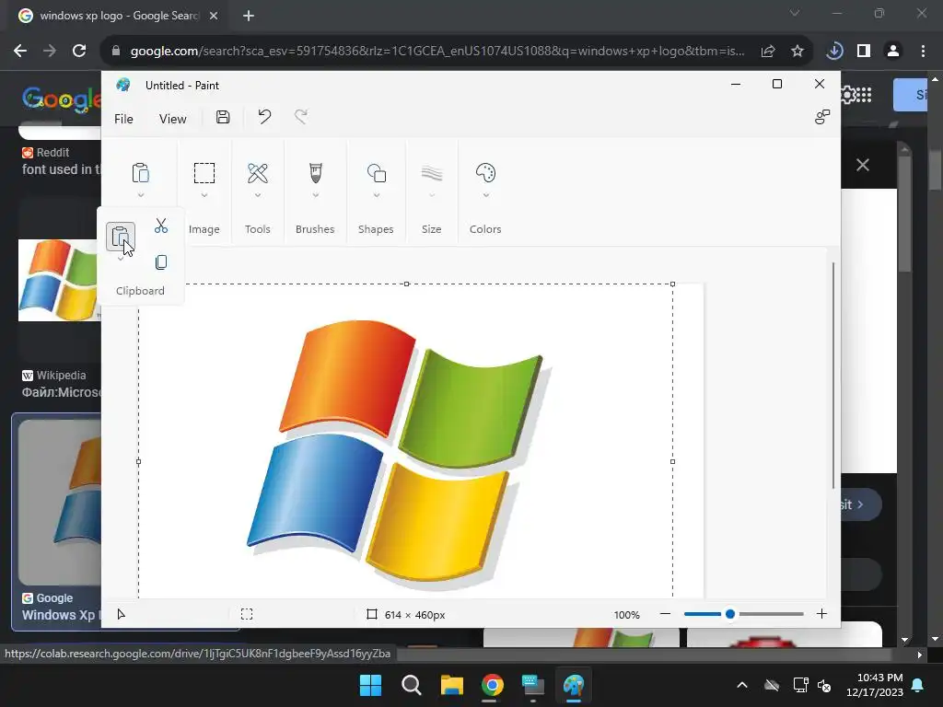Close the windows xp logo tab
Image resolution: width=943 pixels, height=707 pixels.
pos(214,17)
